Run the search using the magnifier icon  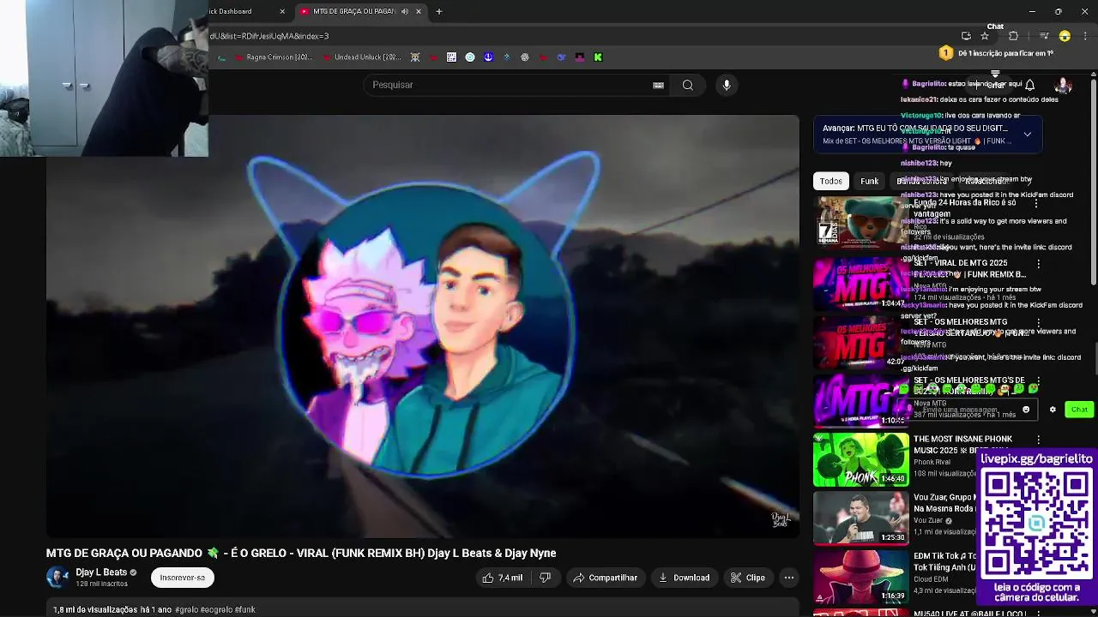[688, 85]
